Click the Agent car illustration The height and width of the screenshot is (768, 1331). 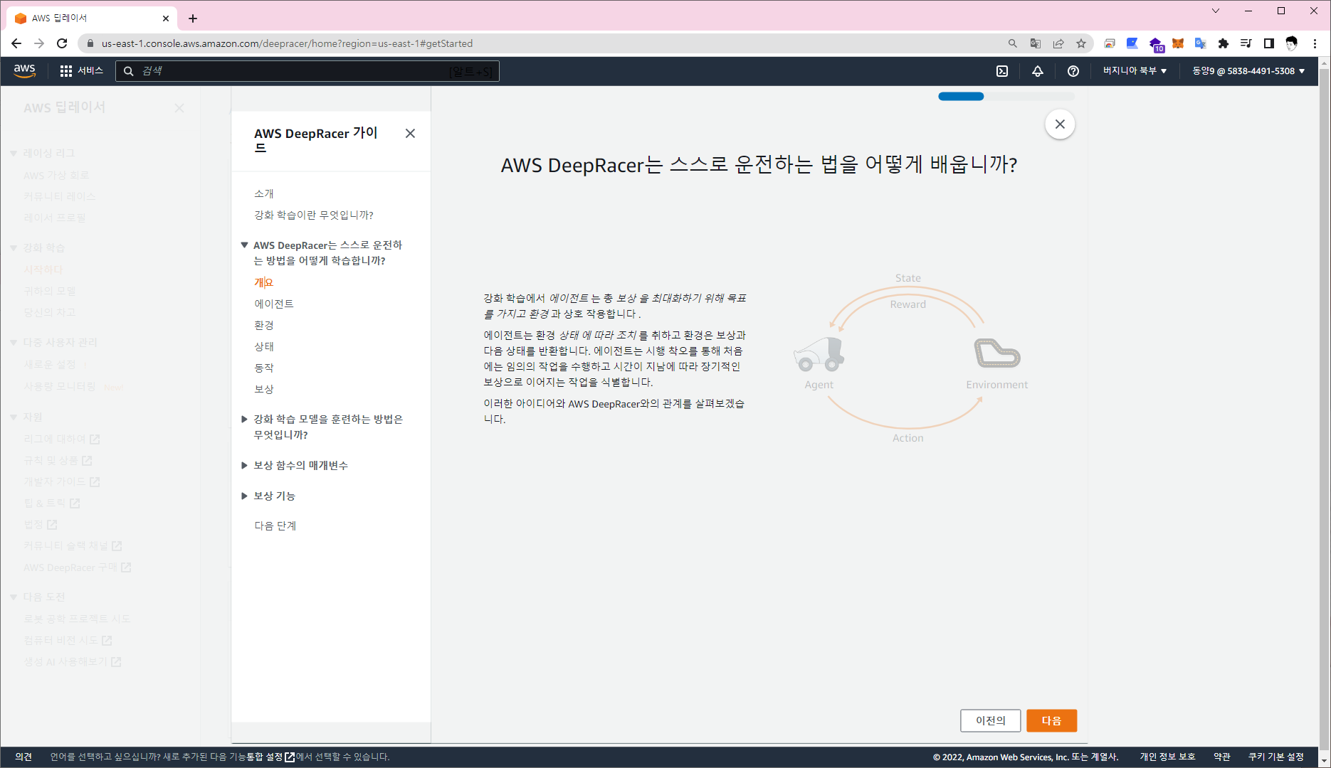819,354
